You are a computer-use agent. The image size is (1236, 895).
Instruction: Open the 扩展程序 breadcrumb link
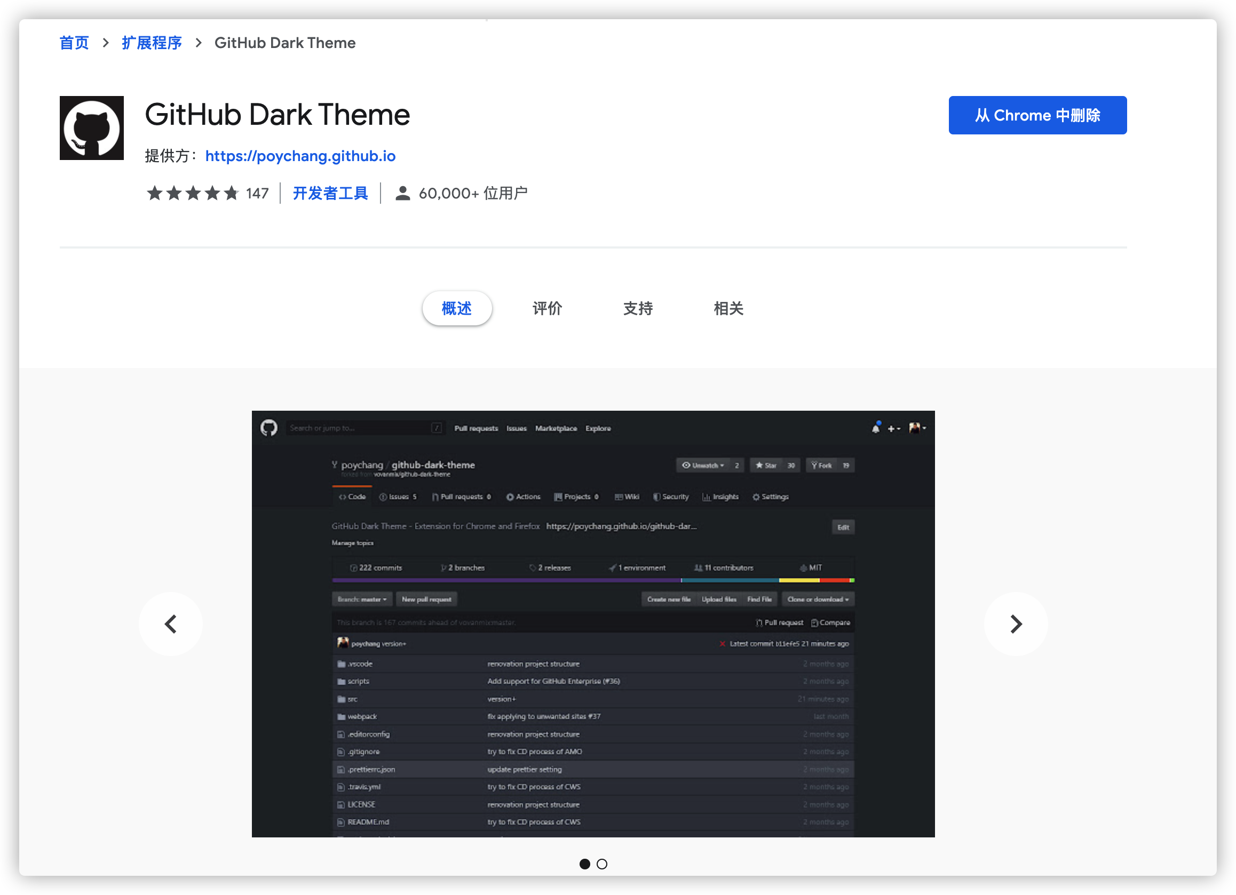click(152, 43)
